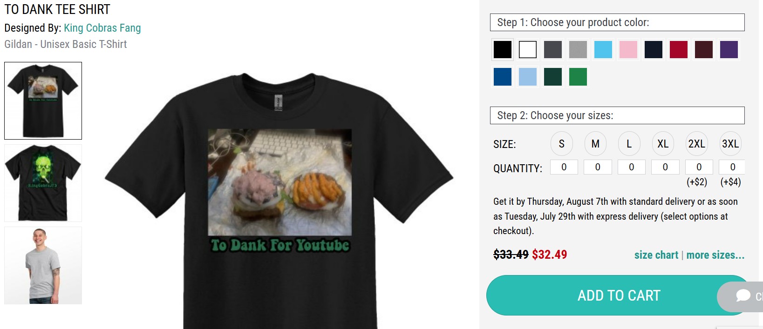Show more sizes link

715,255
